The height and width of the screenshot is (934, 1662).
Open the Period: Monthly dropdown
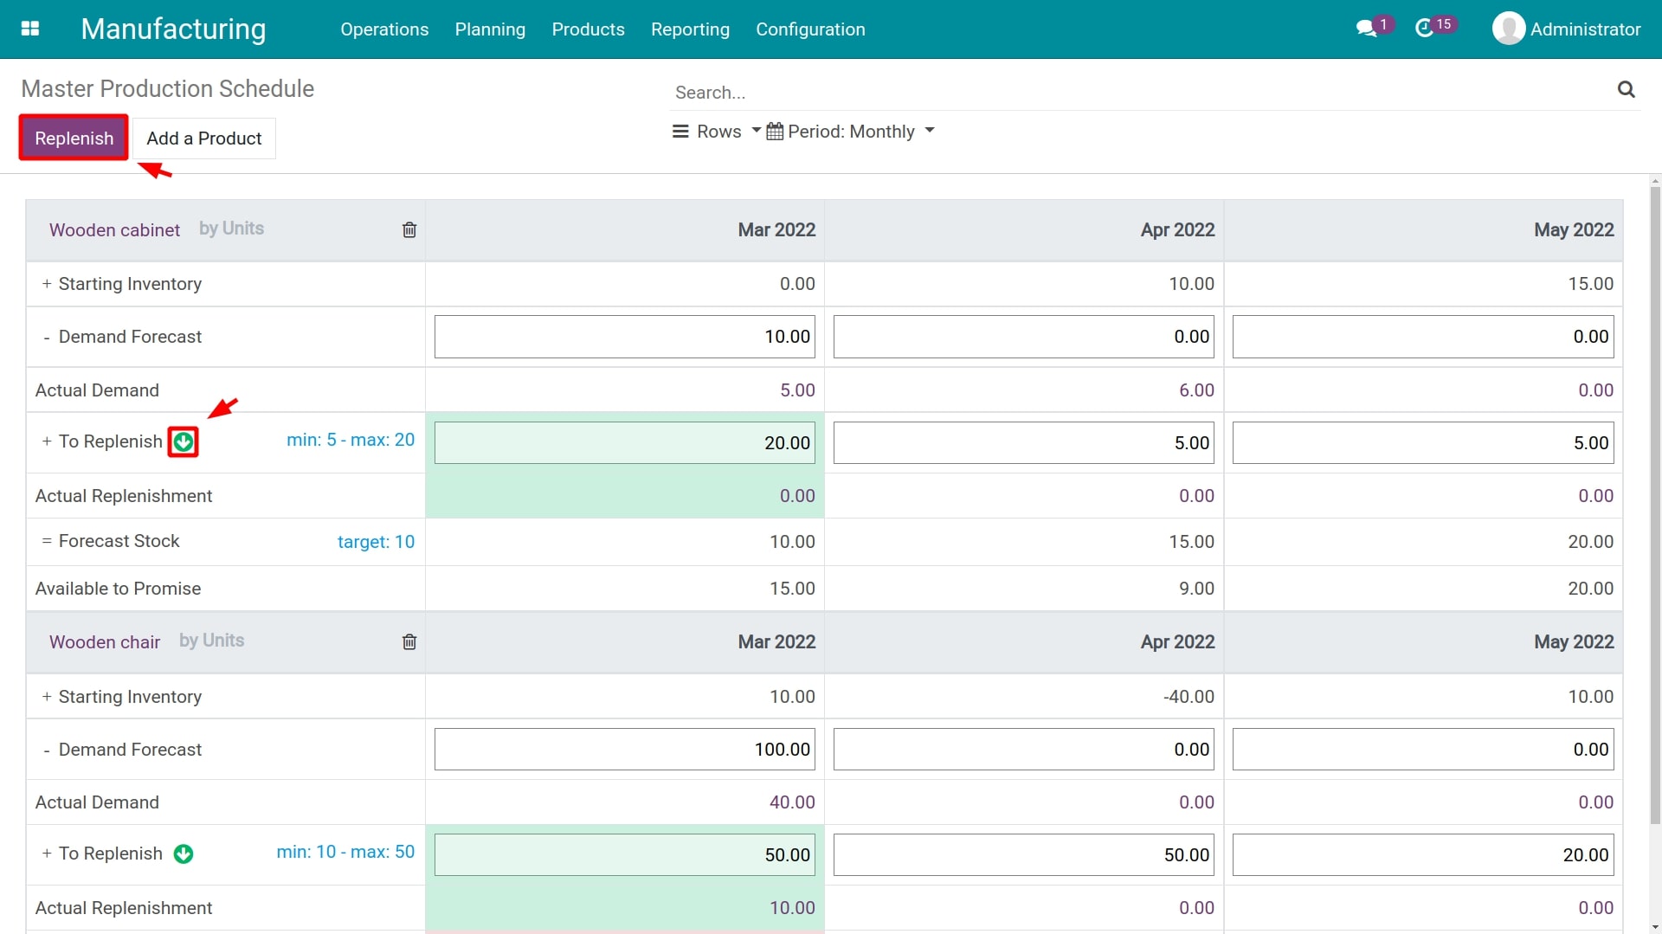(851, 132)
